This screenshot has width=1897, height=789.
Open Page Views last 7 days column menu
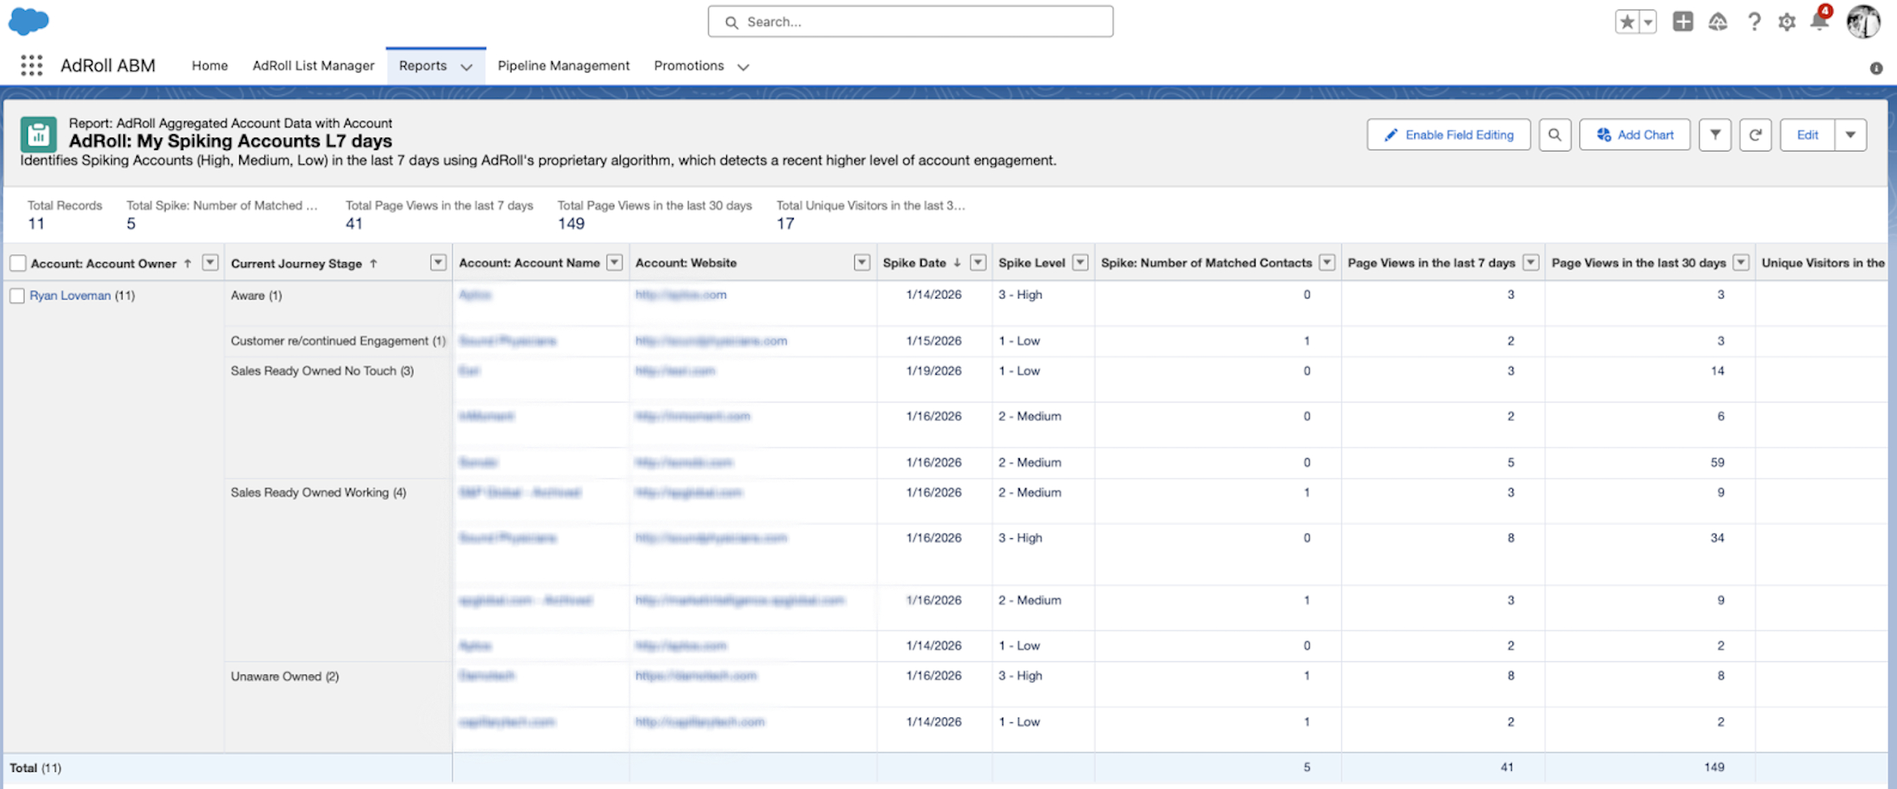(1531, 263)
